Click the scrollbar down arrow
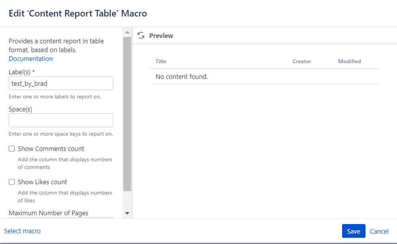Screen dimensions: 397x244 tap(127, 213)
